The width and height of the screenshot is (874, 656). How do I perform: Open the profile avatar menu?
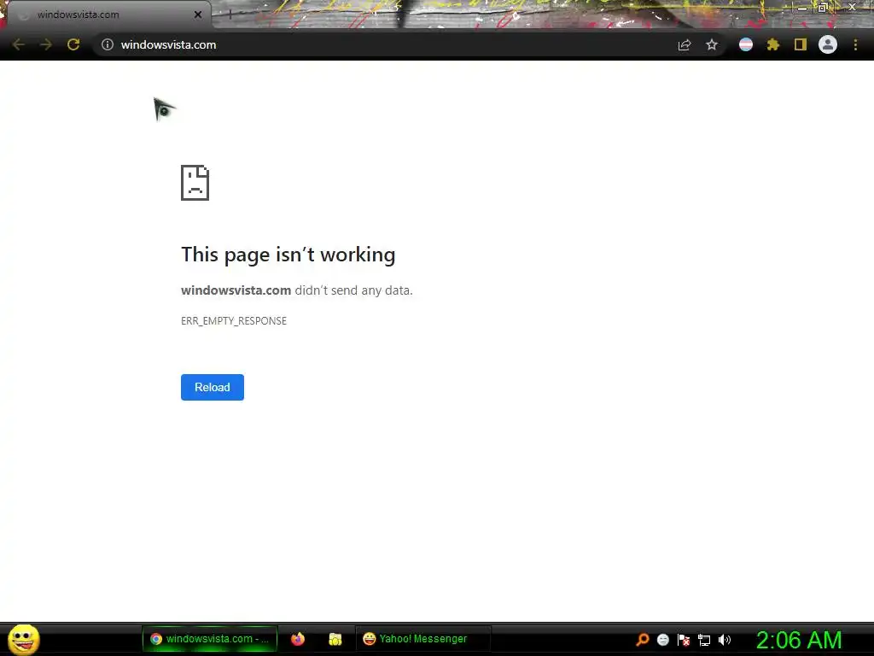[x=828, y=44]
